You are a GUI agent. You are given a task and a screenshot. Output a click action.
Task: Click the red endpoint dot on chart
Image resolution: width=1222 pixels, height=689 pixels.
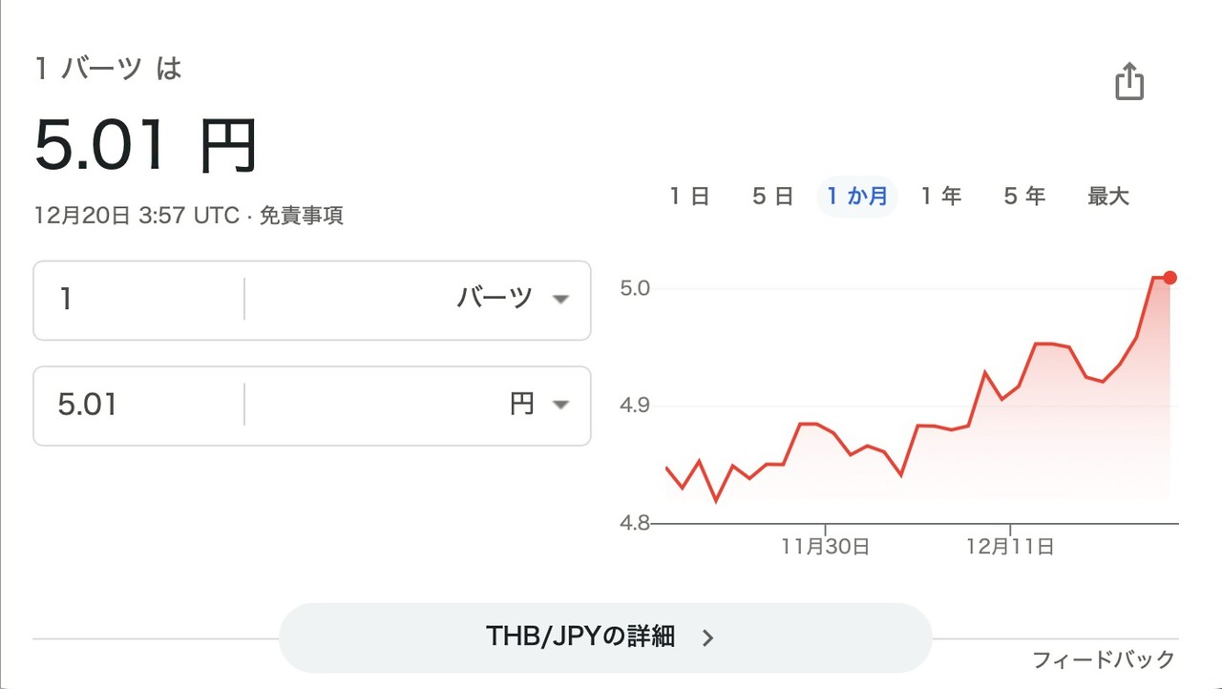pos(1170,278)
